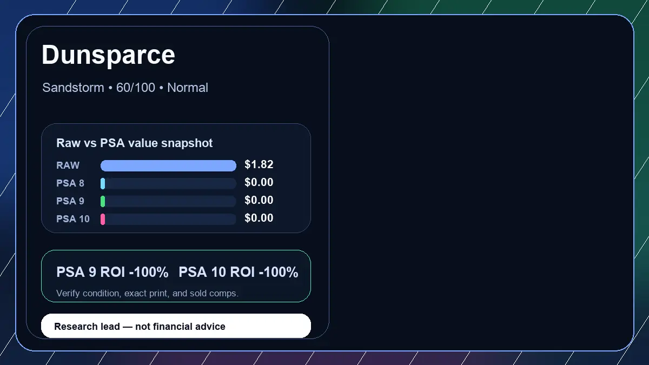Select the PSA 9 row label
649x365 pixels.
point(70,201)
